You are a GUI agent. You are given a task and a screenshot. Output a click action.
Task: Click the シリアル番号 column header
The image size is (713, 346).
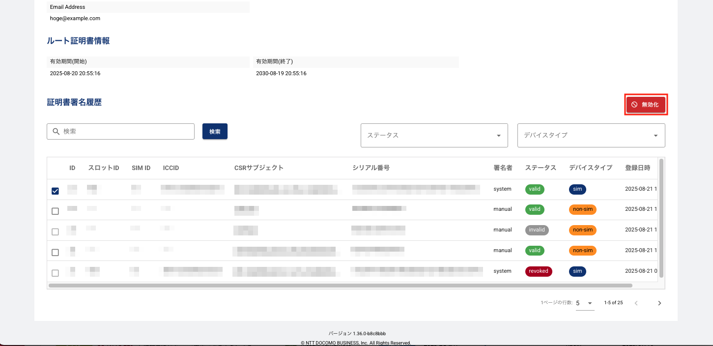coord(371,168)
